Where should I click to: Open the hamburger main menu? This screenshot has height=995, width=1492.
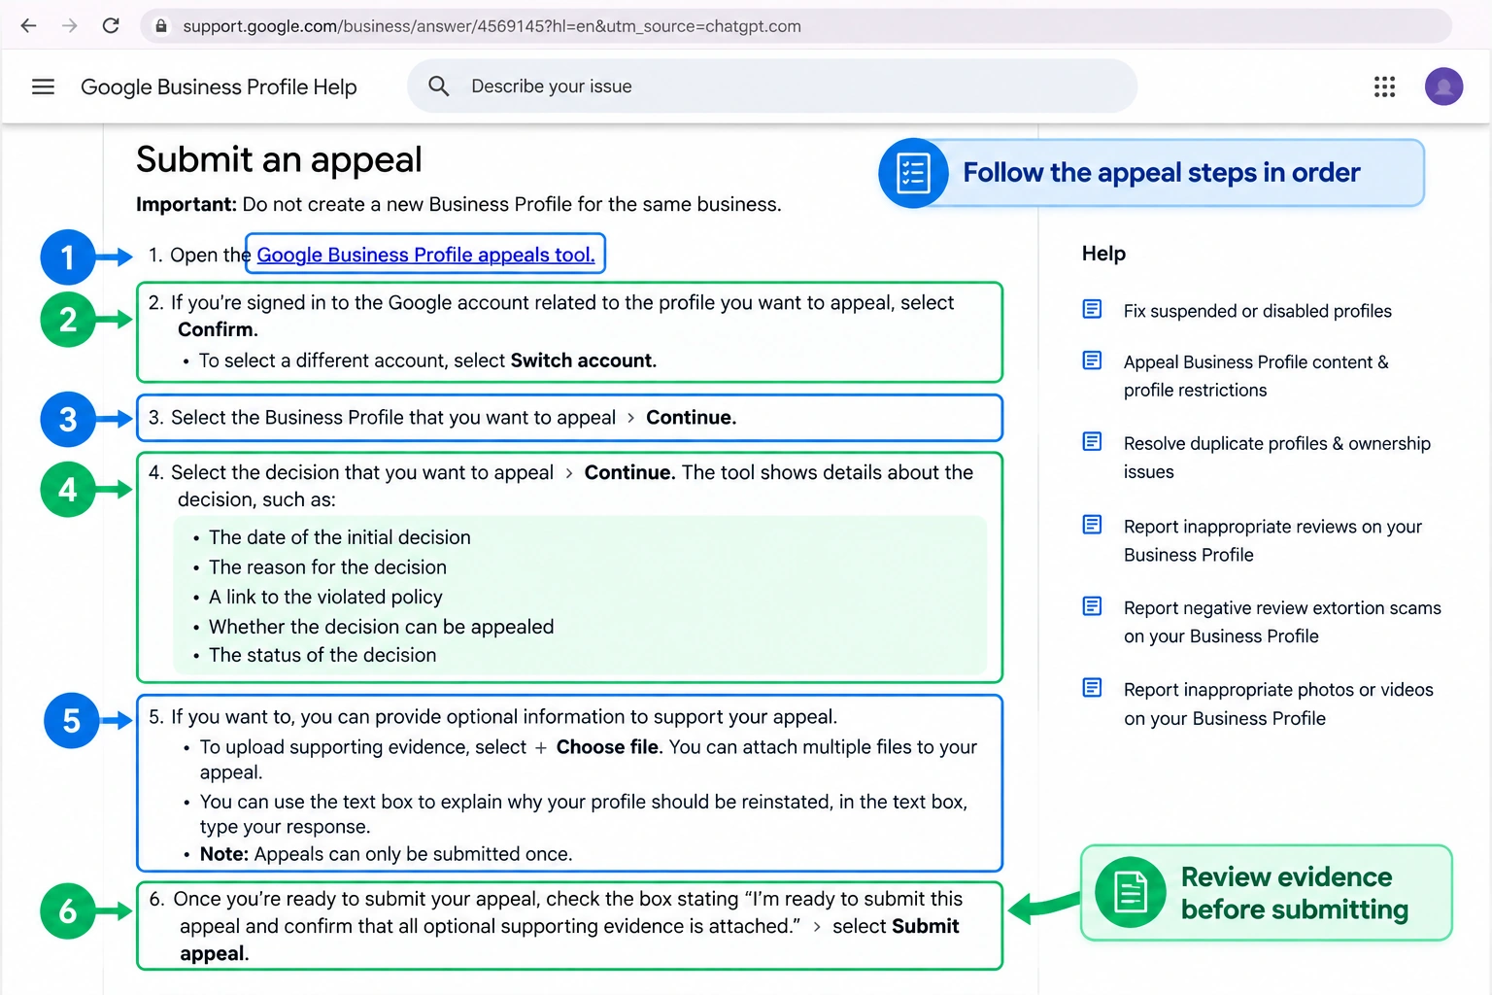point(43,86)
